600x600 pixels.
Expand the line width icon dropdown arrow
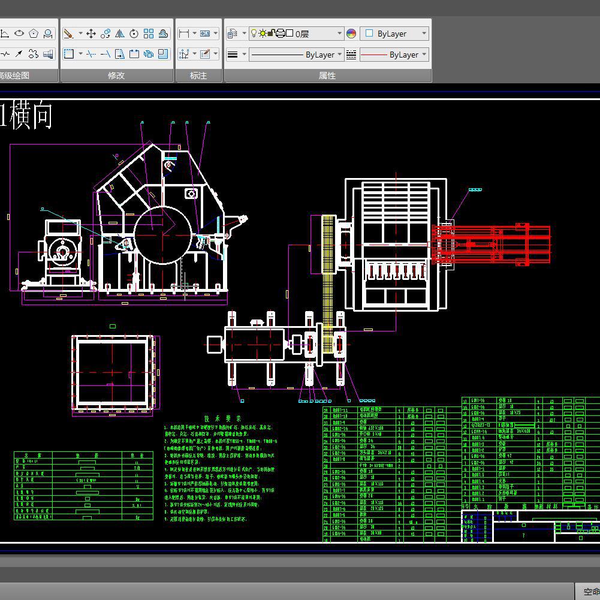(x=244, y=54)
